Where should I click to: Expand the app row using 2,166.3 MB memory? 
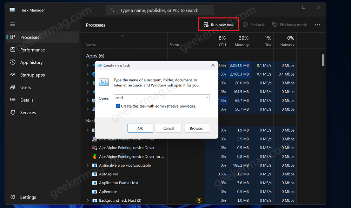[88, 74]
